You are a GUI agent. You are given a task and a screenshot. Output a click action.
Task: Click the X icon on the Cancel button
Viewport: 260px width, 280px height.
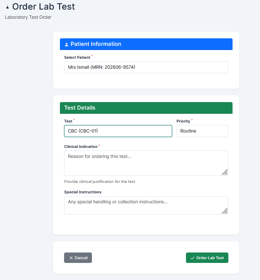(71, 258)
